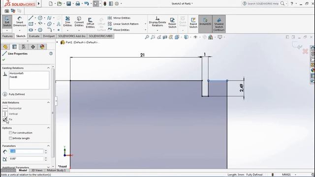Click the Rapid Sketch tool
The image size is (315, 177).
tap(193, 23)
